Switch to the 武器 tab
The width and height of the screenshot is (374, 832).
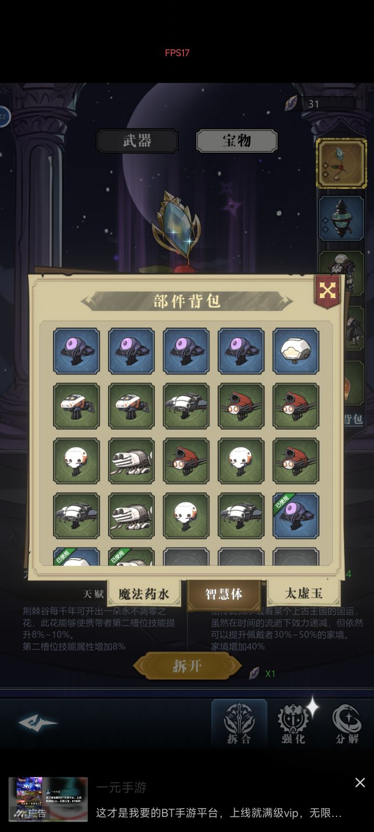tap(137, 140)
